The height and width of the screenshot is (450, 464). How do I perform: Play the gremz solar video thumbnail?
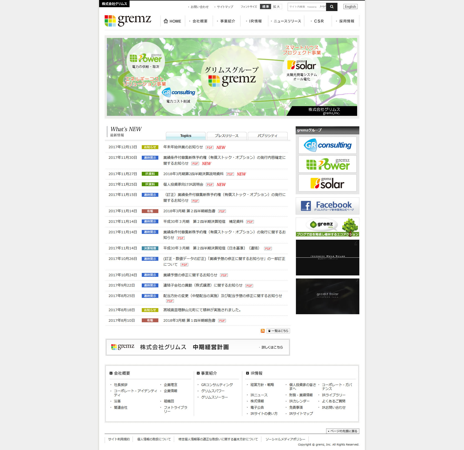328,296
